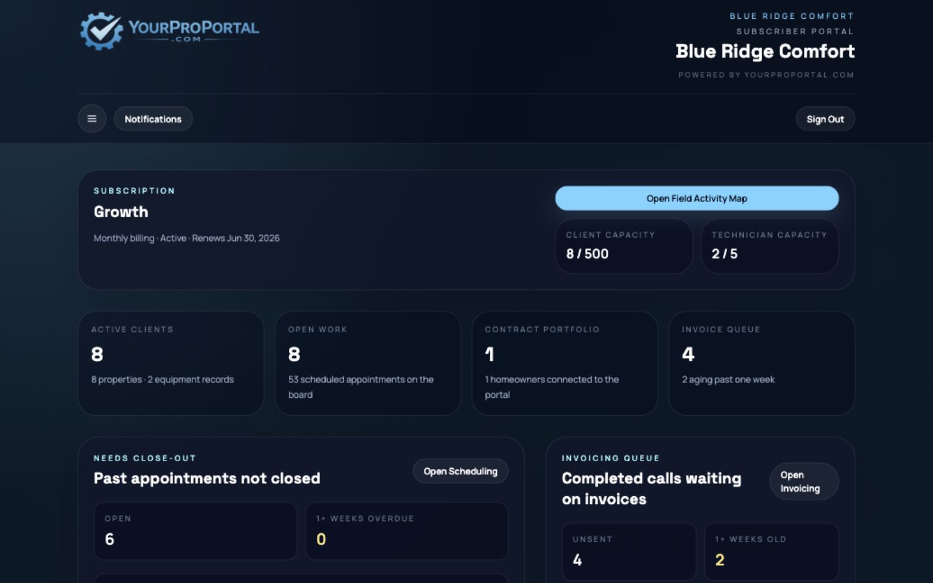
Task: Click the Open Scheduling button
Action: tap(460, 471)
